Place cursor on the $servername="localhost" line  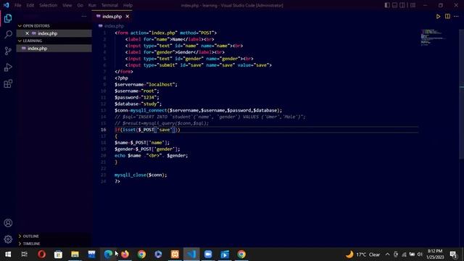(146, 85)
